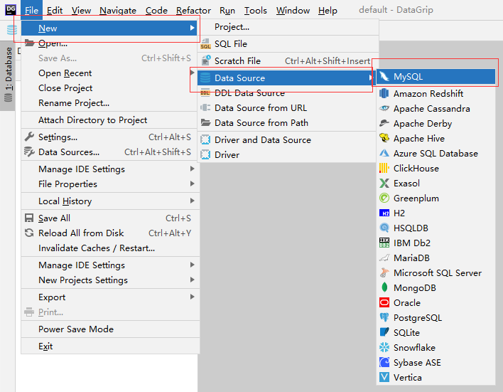Select Close Project in File menu
Viewport: 503px width, 392px height.
[109, 88]
